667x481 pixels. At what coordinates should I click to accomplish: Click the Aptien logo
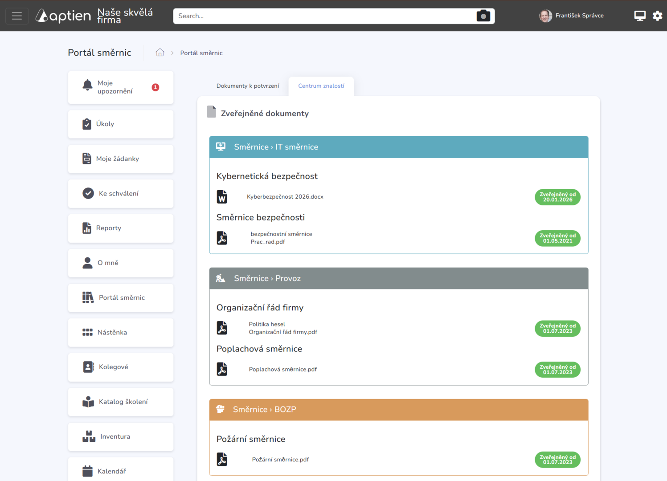[64, 16]
